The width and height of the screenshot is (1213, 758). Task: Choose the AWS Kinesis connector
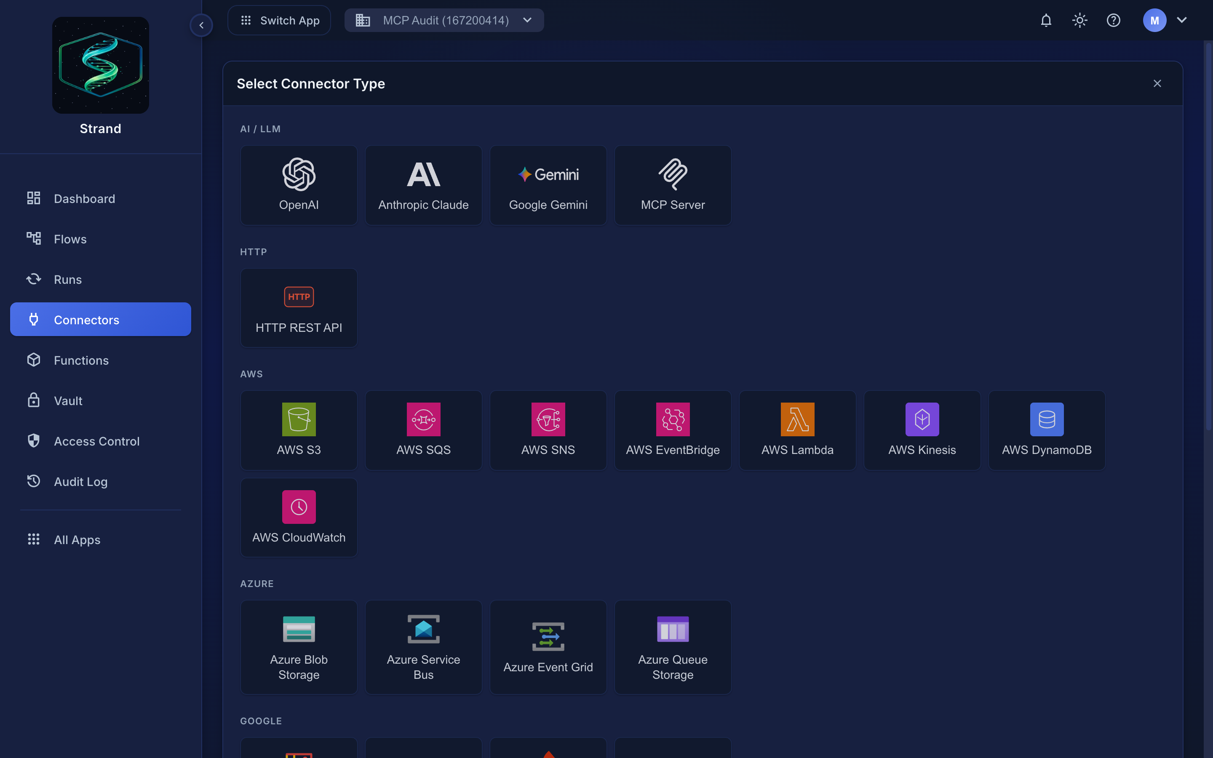click(922, 430)
